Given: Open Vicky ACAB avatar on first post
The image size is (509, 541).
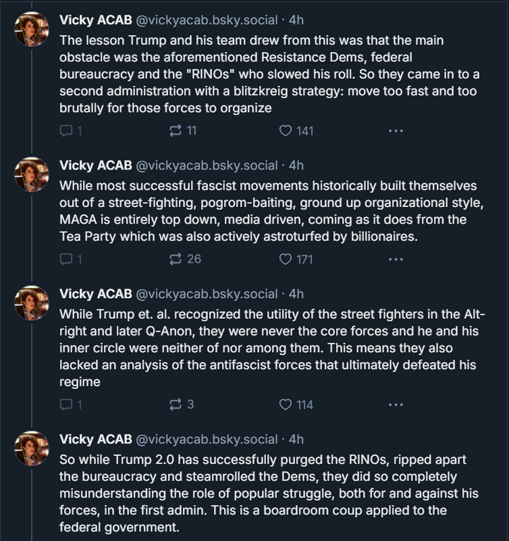Looking at the screenshot, I should coord(32,30).
